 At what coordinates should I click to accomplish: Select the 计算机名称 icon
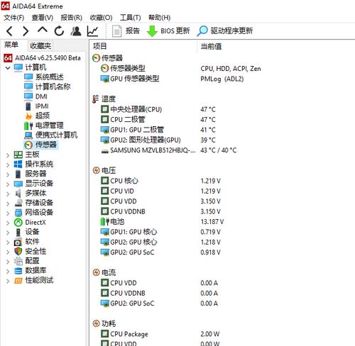tap(28, 86)
